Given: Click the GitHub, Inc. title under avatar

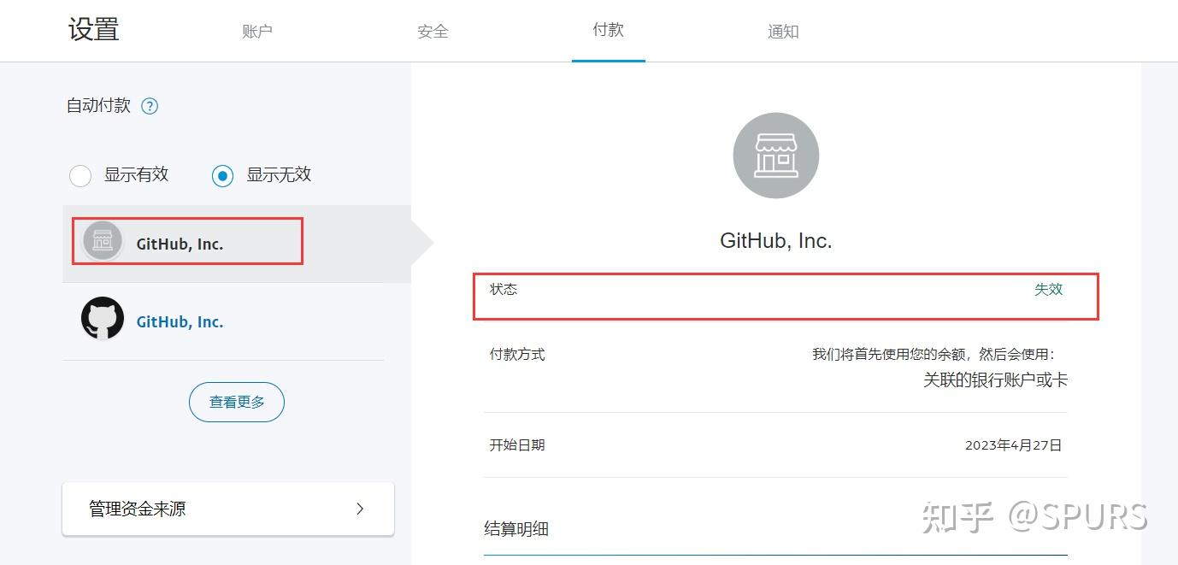Looking at the screenshot, I should click(x=776, y=241).
